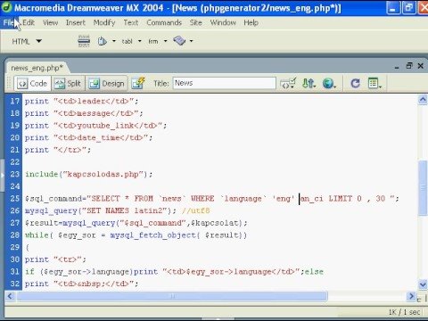428x321 pixels.
Task: Click 'LIMIT' in the sql_command line
Action: [x=341, y=199]
